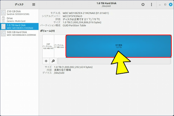The width and height of the screenshot is (174, 116).
Task: Click the 1.0 TB hard disk icon
Action: tap(3, 27)
